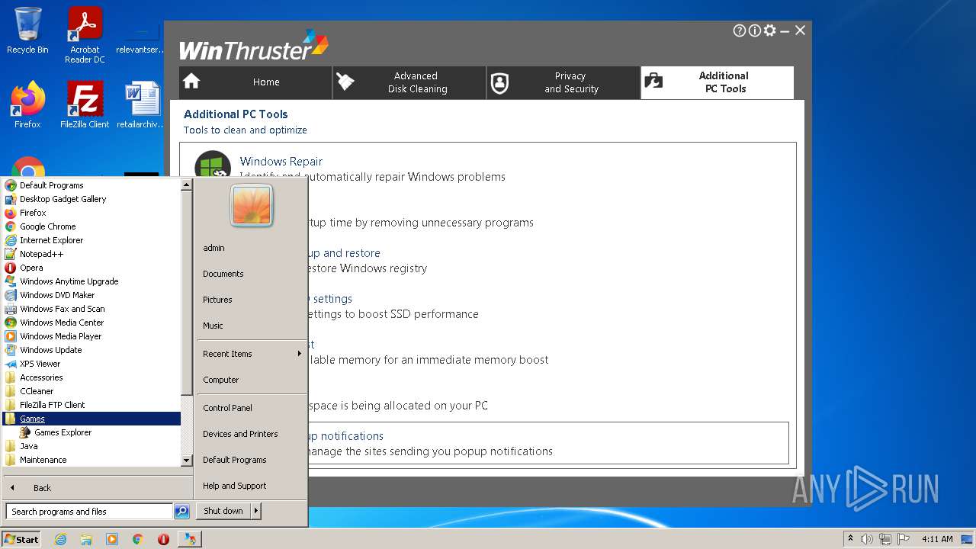
Task: Open Chrome from the taskbar
Action: point(138,539)
